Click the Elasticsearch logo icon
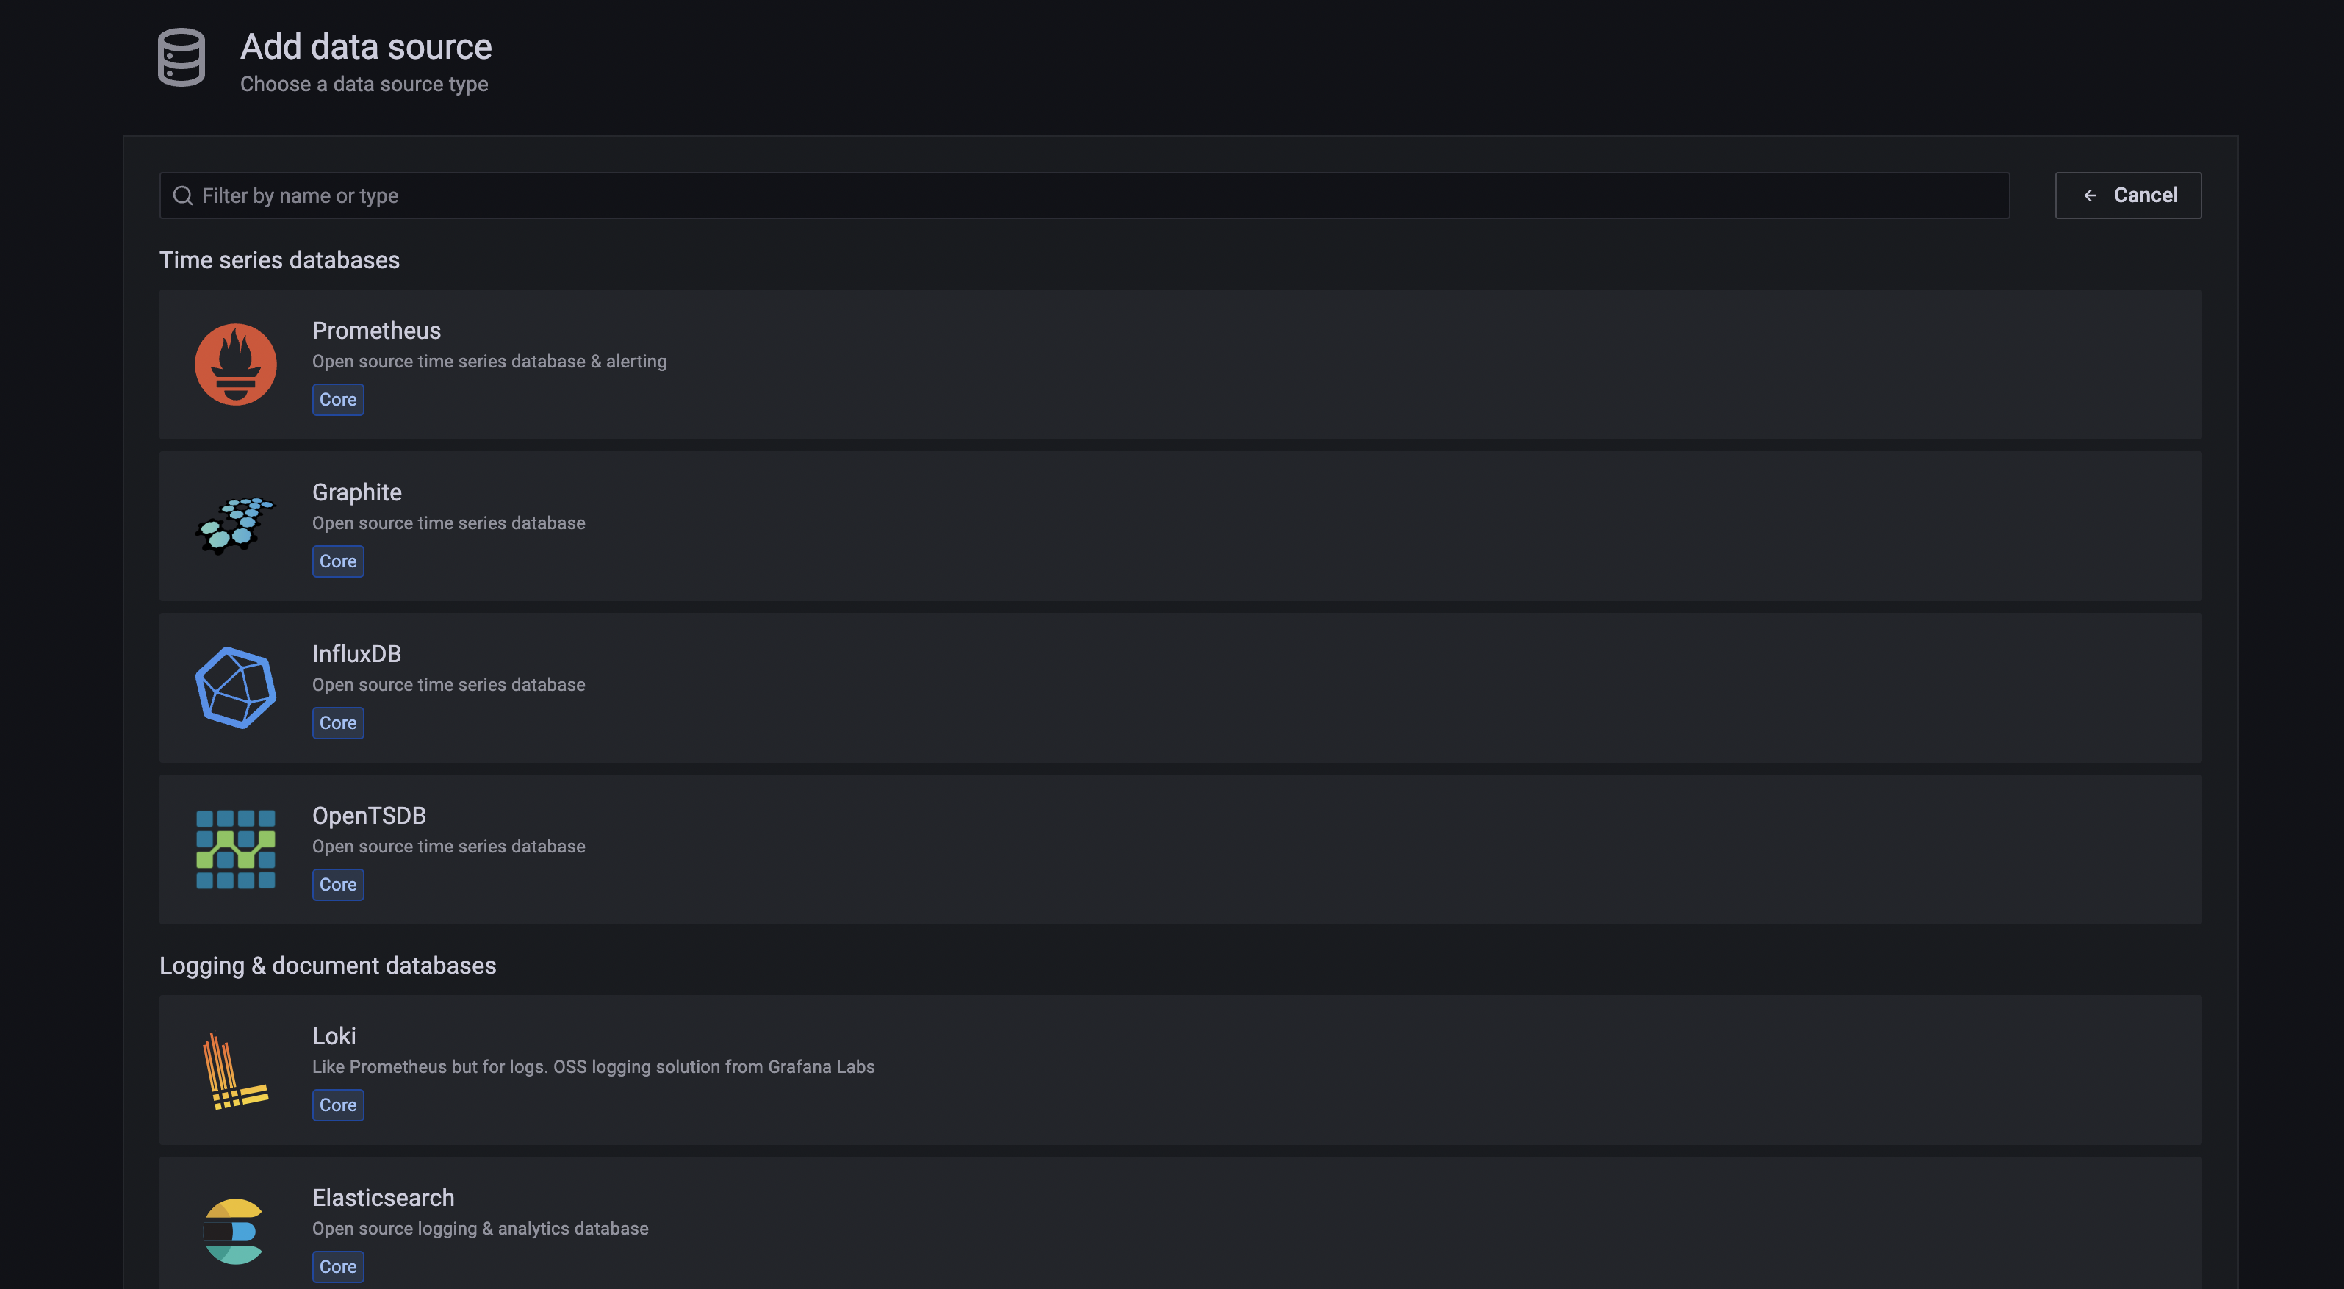 tap(234, 1231)
